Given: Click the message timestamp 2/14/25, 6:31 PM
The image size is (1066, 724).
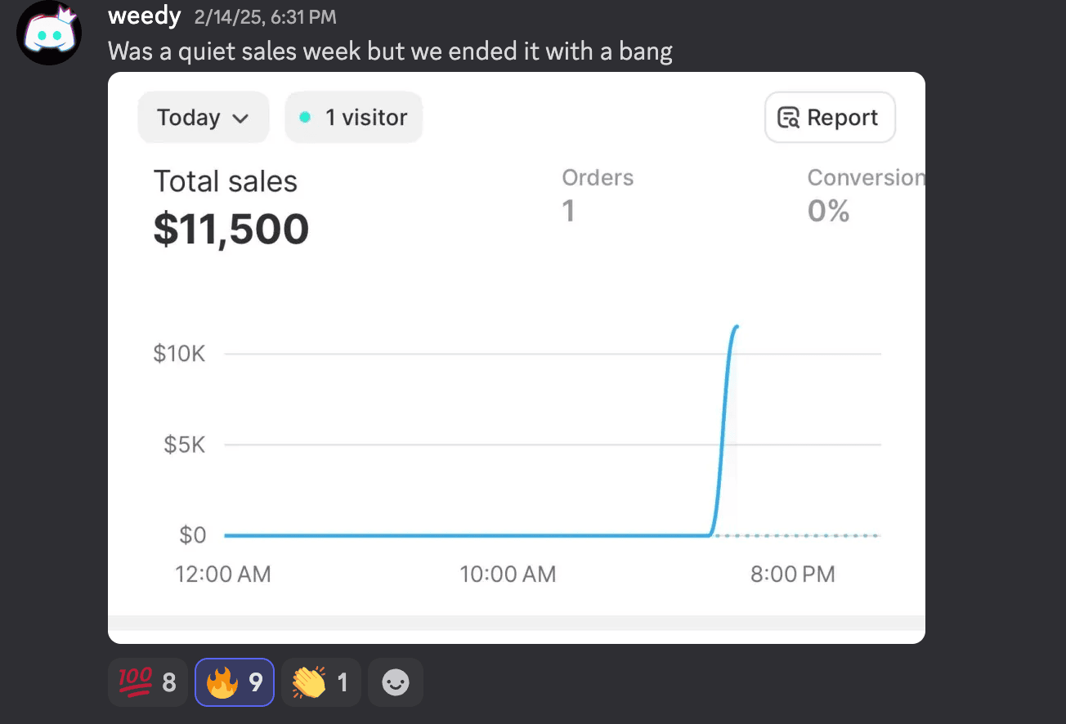Looking at the screenshot, I should [265, 17].
